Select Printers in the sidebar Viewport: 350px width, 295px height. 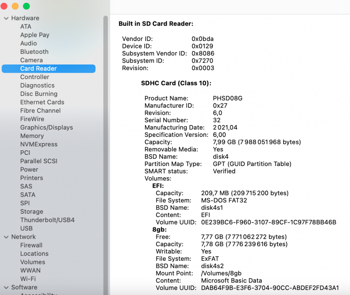tap(31, 178)
